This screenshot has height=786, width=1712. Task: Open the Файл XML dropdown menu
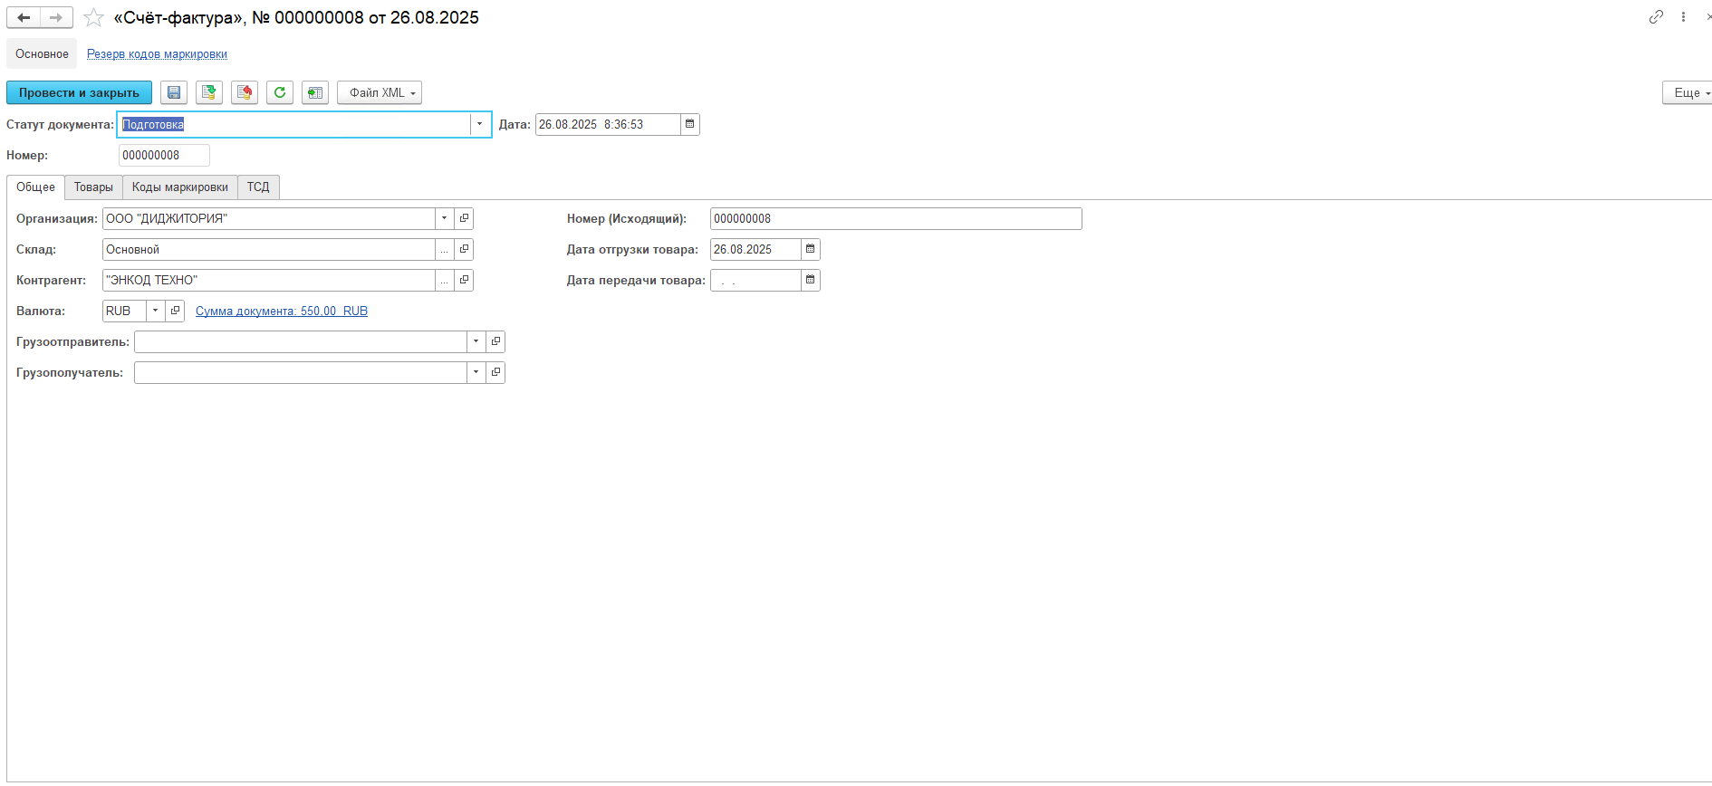tap(379, 92)
